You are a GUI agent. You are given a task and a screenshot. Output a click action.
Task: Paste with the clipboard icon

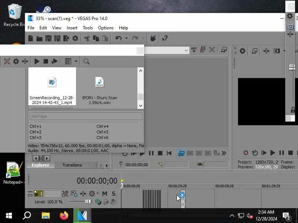coord(105,39)
